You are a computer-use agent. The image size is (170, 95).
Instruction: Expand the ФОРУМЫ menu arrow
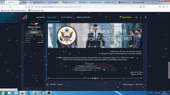pyautogui.click(x=58, y=17)
